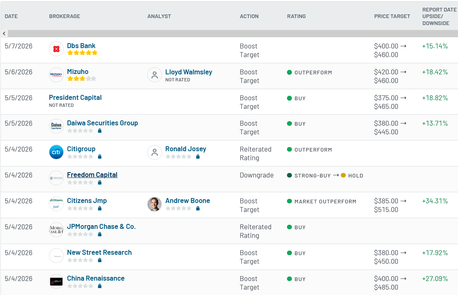Click the ANALYST column header
The width and height of the screenshot is (458, 295).
click(159, 16)
